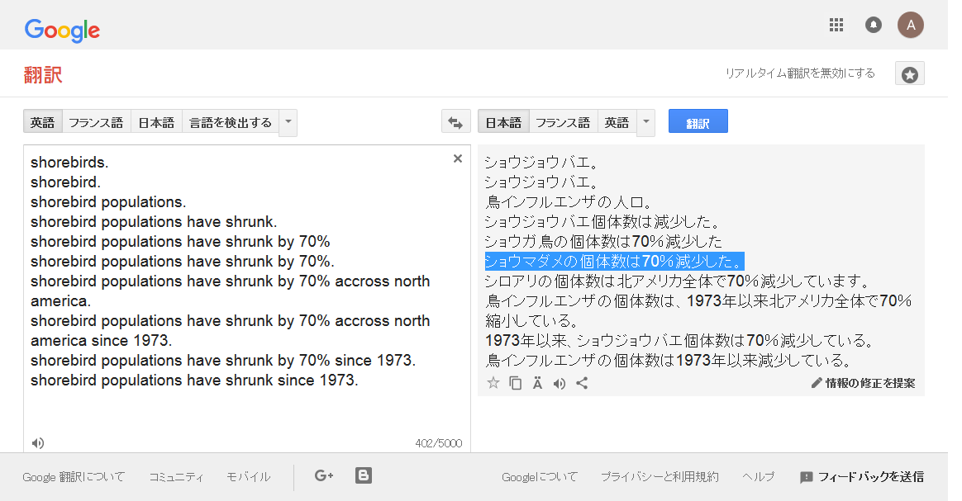Clear the source text with X

coord(457,158)
